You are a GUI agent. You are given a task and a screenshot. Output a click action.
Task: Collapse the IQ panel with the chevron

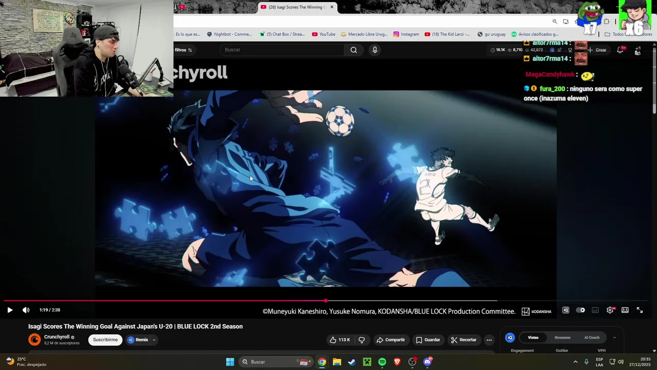click(x=614, y=338)
